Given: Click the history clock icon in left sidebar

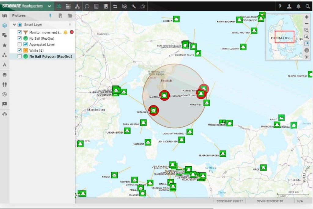Looking at the screenshot, I should click(x=4, y=94).
